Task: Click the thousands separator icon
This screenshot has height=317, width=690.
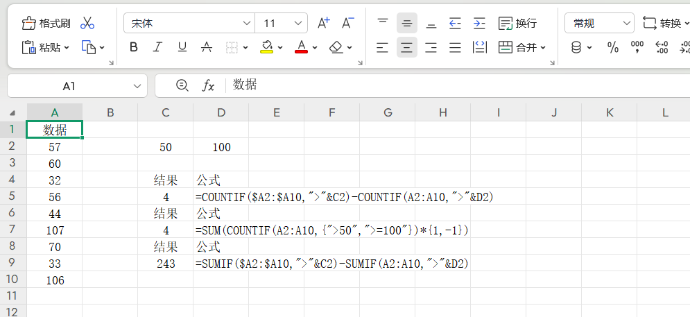Action: pyautogui.click(x=637, y=47)
